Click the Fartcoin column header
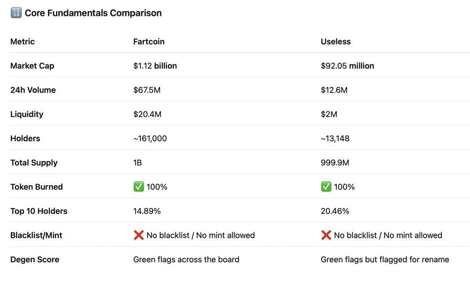This screenshot has width=470, height=290. pos(149,41)
